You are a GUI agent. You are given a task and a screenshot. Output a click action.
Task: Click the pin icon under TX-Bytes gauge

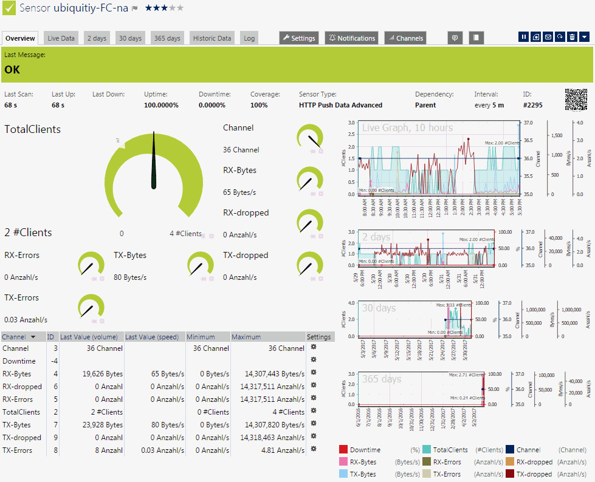(x=204, y=279)
